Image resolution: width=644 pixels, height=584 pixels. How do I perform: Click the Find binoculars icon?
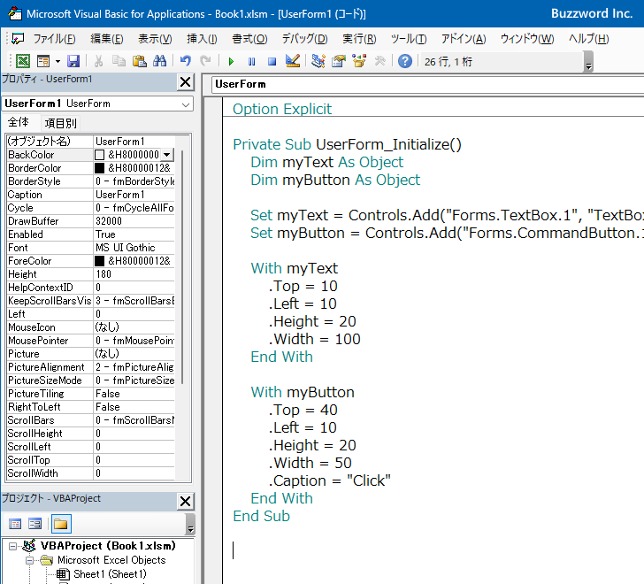(x=159, y=61)
